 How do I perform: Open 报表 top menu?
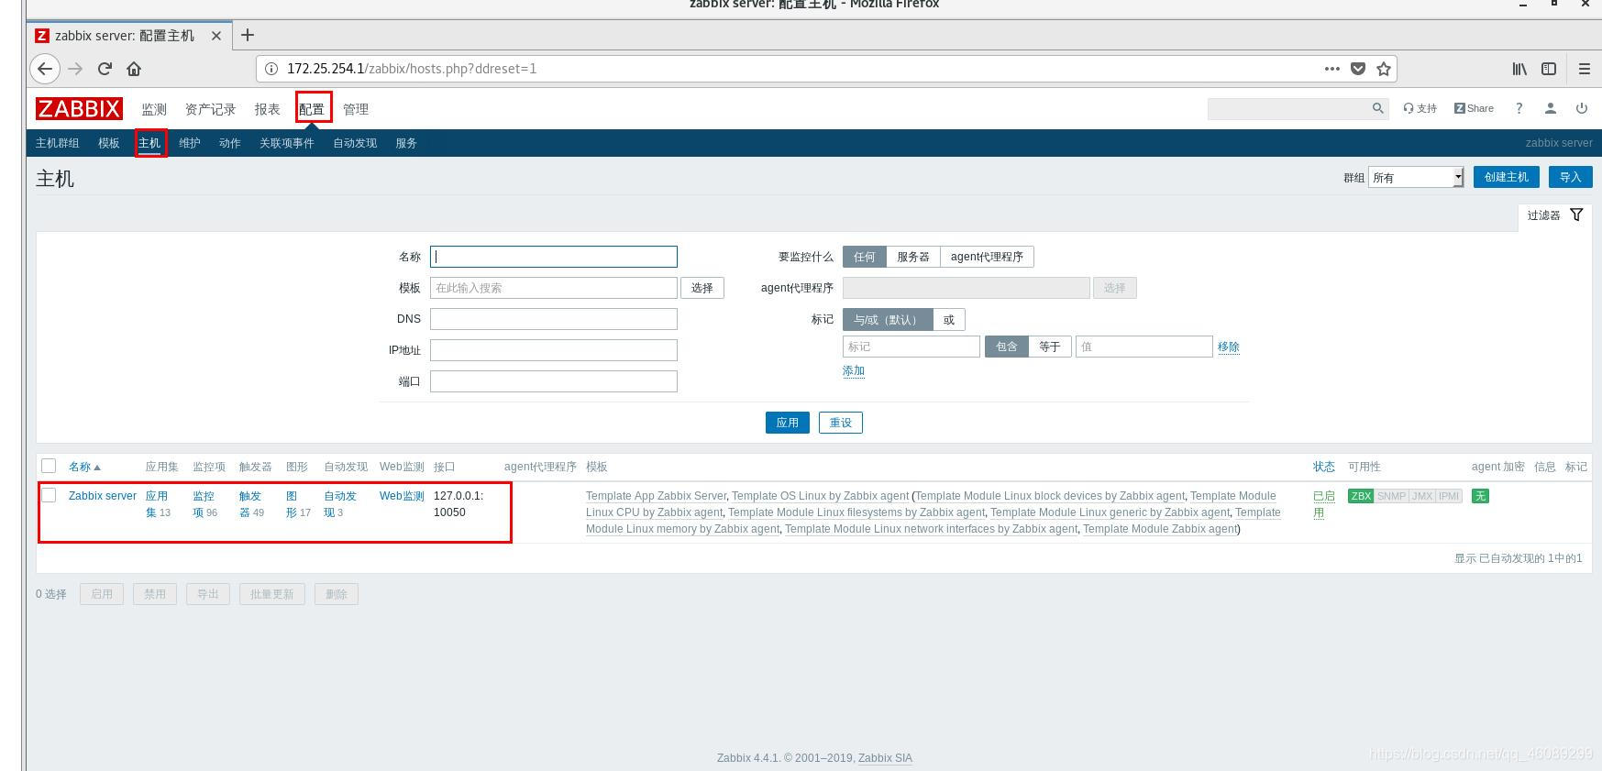(267, 109)
